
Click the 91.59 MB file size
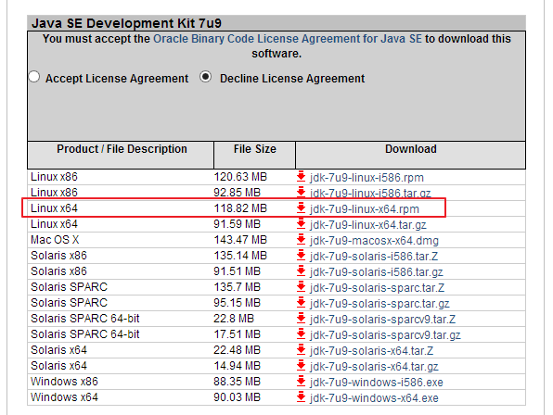pos(237,224)
